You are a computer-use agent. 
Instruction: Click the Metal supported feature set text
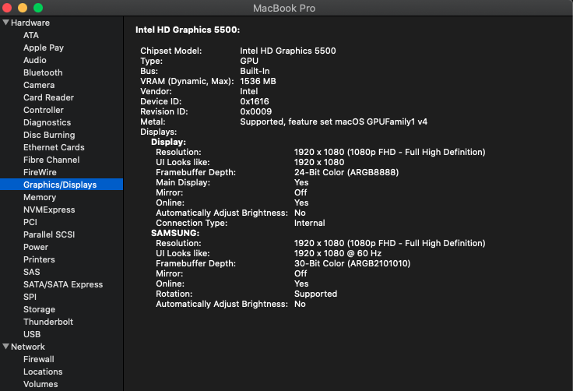pyautogui.click(x=333, y=122)
